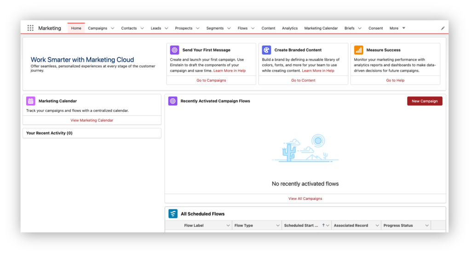Click the Marketing app name label

50,28
